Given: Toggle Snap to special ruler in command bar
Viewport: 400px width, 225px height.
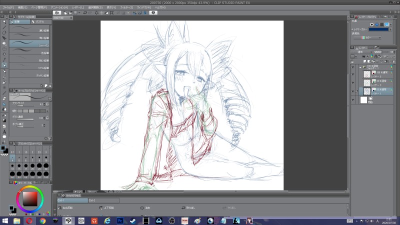Looking at the screenshot, I should pyautogui.click(x=140, y=13).
